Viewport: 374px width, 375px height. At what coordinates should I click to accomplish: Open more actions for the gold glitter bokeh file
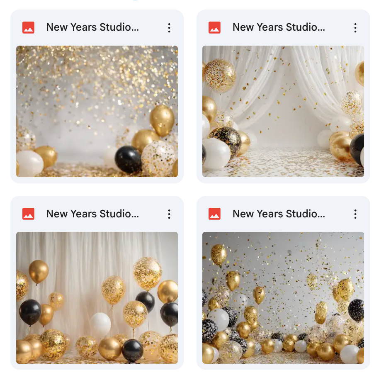tap(169, 28)
